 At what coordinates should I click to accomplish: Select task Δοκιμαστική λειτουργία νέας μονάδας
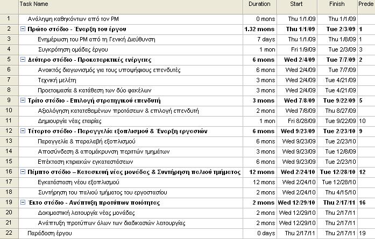[86, 213]
